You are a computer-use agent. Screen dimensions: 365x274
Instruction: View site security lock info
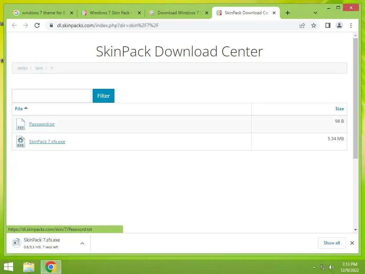click(x=51, y=25)
